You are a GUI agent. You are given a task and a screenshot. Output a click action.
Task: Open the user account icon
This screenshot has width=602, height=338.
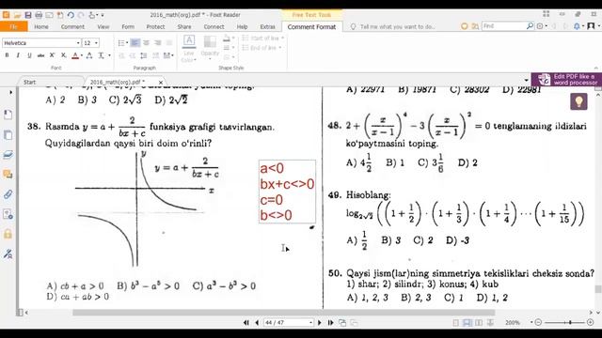592,26
